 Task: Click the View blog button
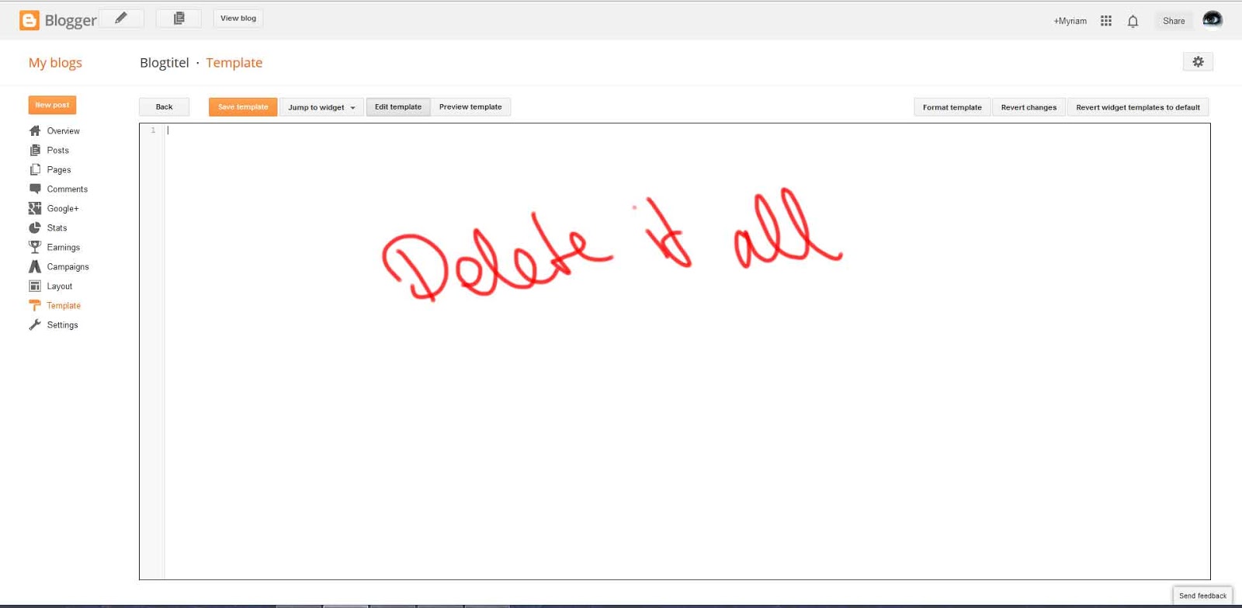[x=238, y=18]
